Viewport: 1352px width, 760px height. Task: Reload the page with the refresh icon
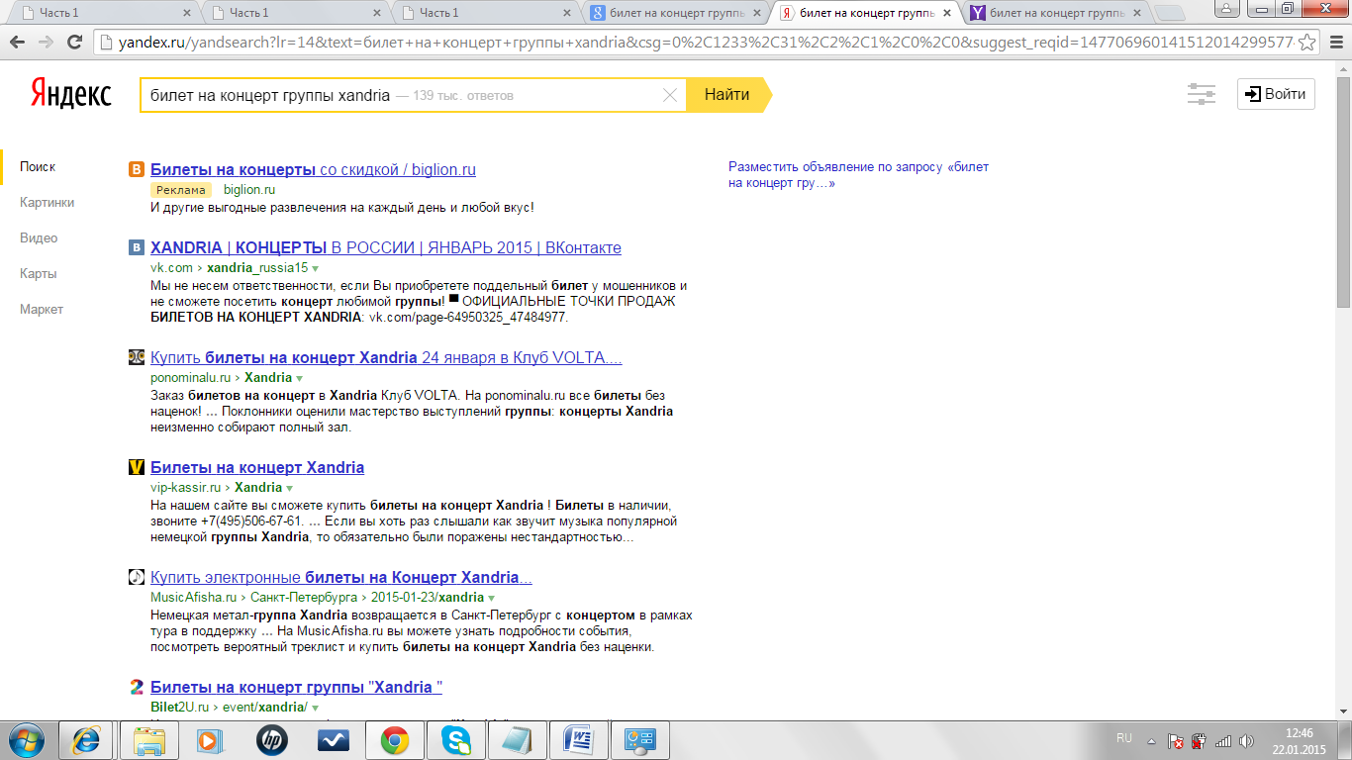pos(74,43)
